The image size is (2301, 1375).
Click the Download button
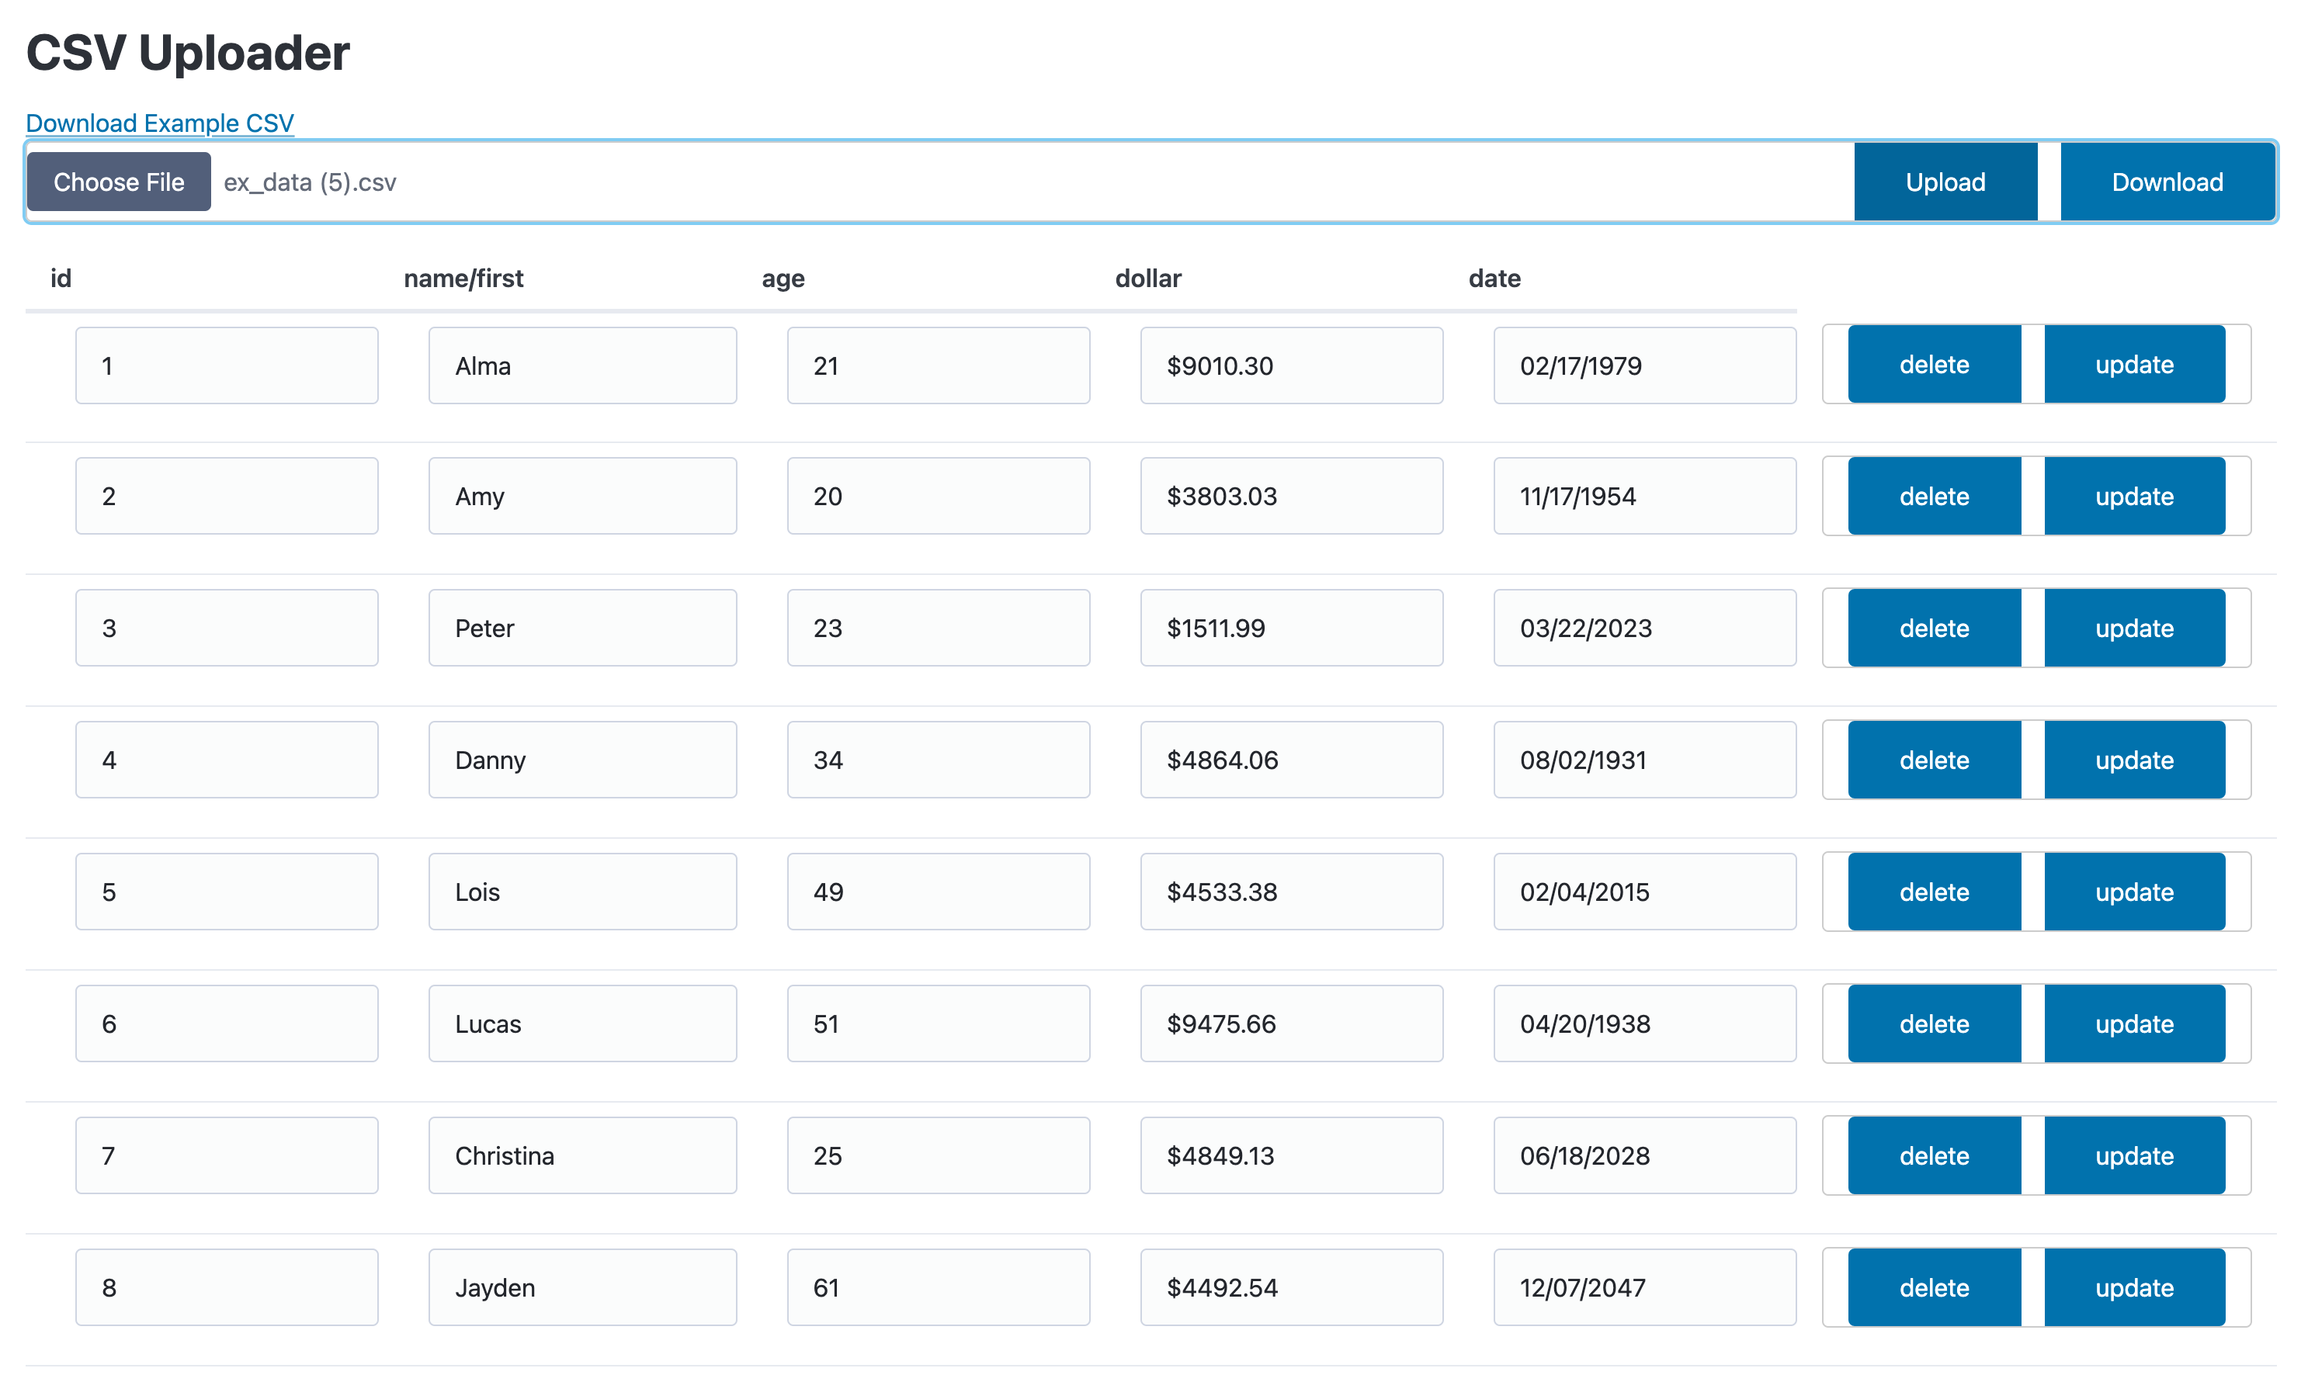click(x=2167, y=182)
